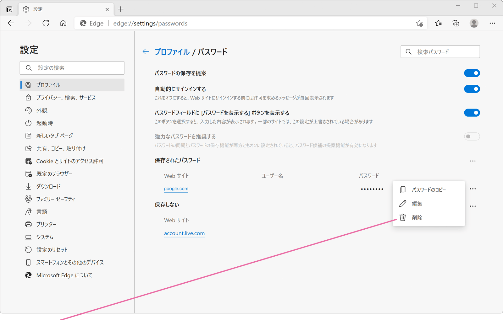
Task: Open a new tab with plus
Action: pos(121,9)
